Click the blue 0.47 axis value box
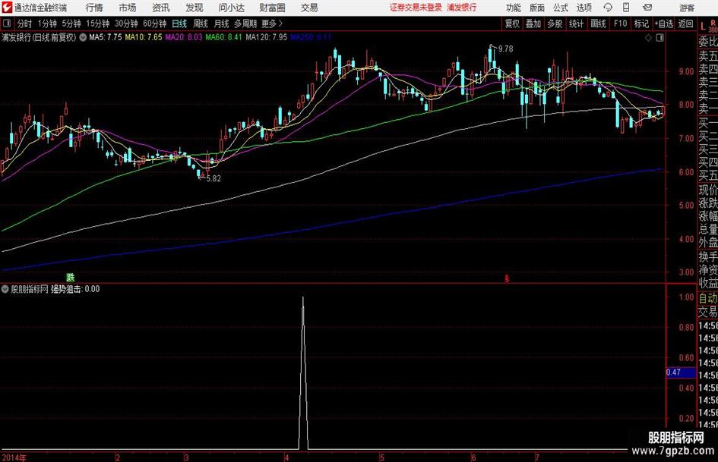 pyautogui.click(x=681, y=372)
